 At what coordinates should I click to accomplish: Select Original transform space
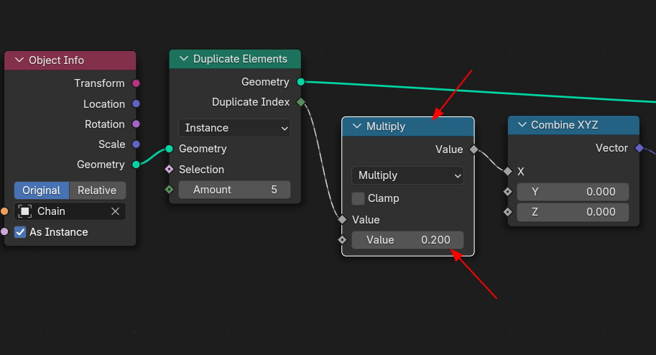point(42,190)
